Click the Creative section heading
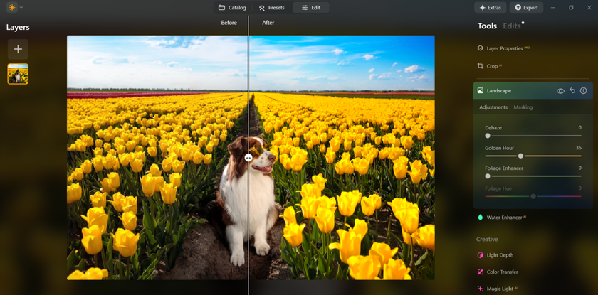The height and width of the screenshot is (295, 598). (487, 239)
